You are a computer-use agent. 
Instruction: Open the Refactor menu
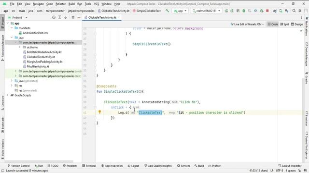click(x=60, y=4)
